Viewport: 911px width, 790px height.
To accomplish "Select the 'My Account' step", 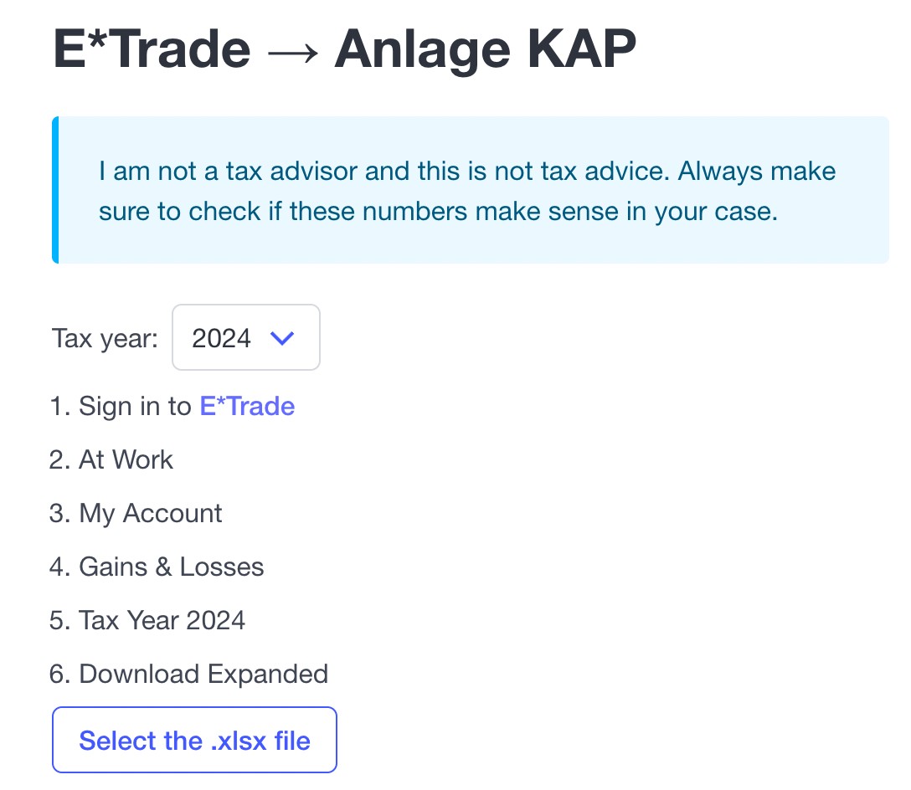I will (151, 514).
